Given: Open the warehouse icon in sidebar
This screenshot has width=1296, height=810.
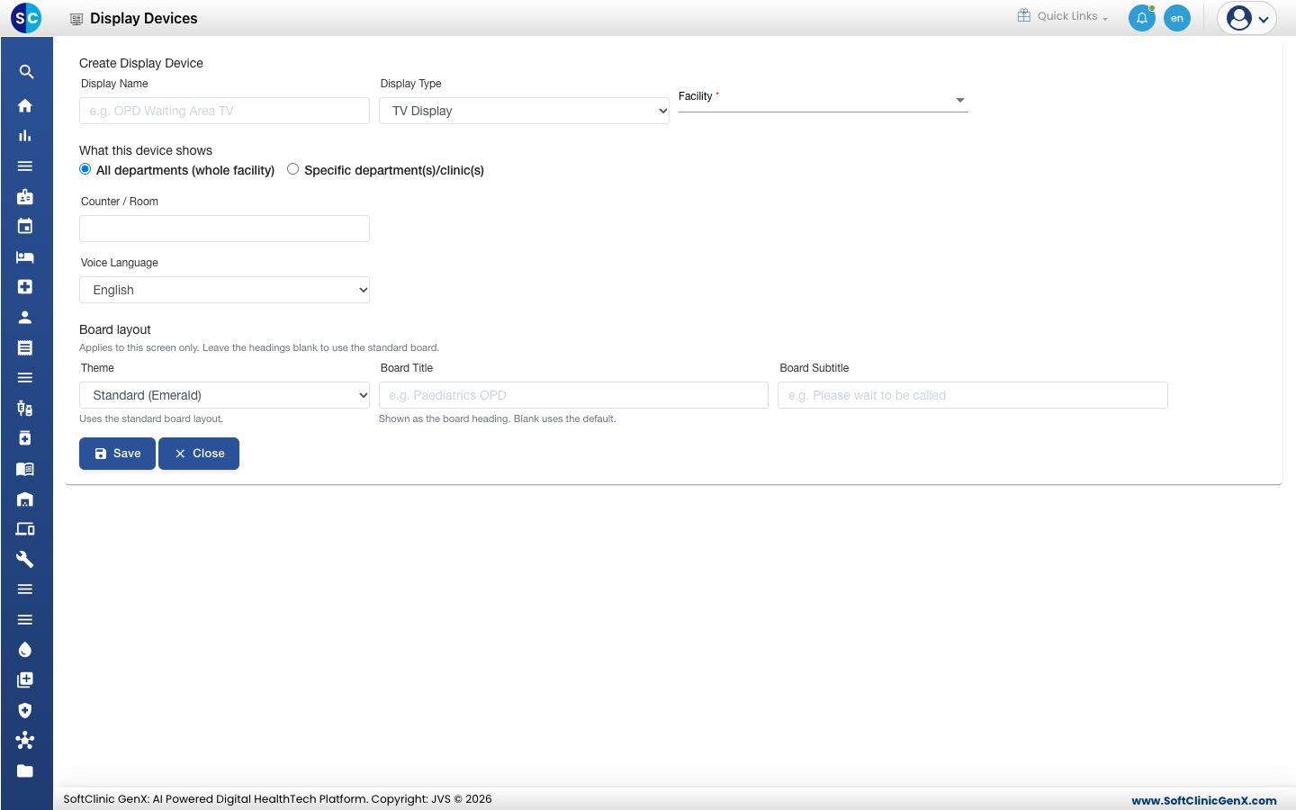Looking at the screenshot, I should click(x=25, y=499).
